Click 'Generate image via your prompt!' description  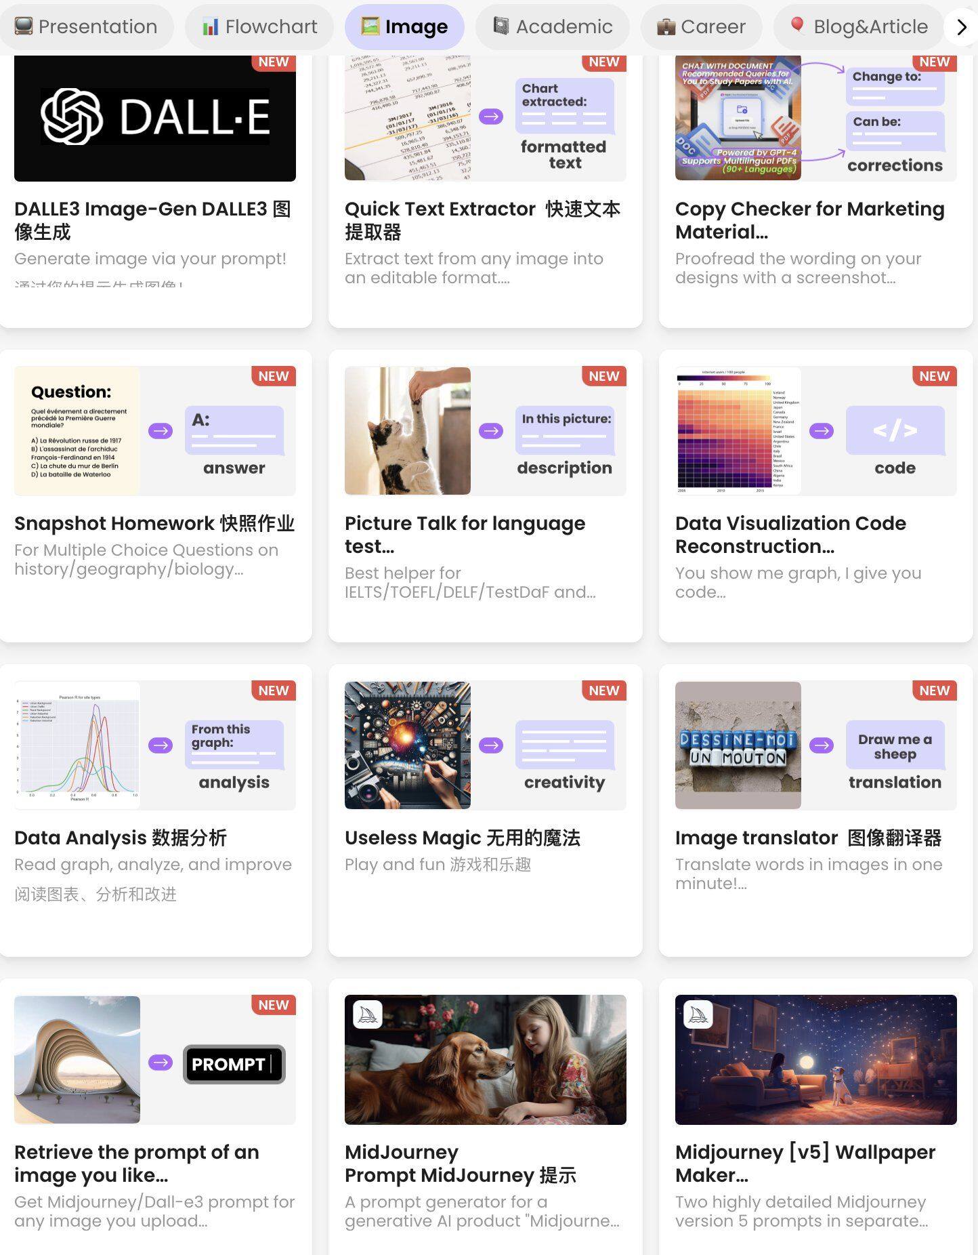click(x=150, y=259)
